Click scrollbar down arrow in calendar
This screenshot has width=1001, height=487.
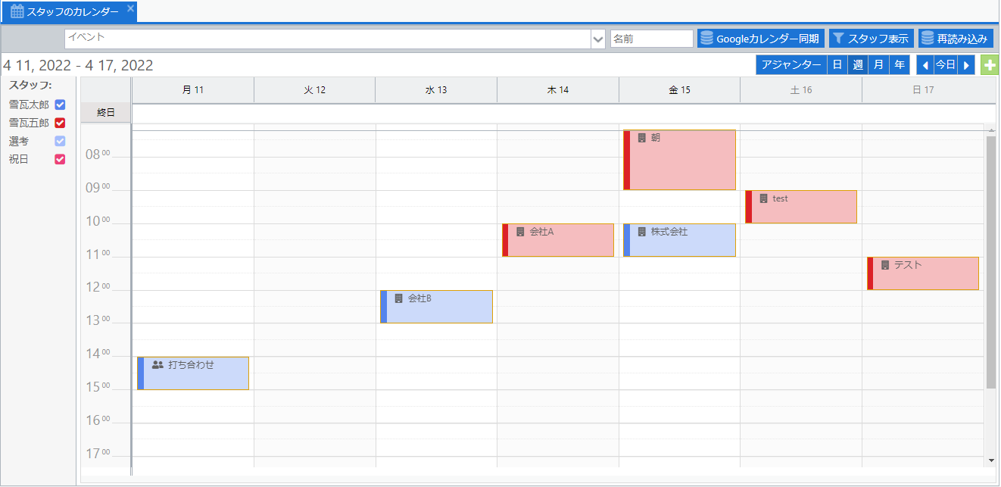991,460
